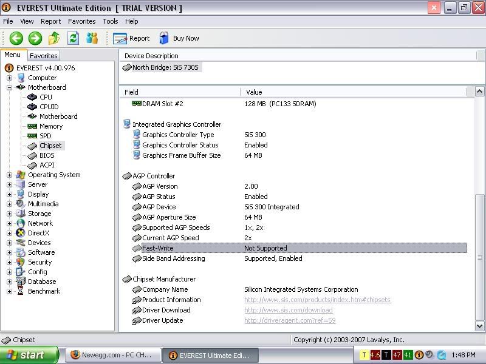Select the BIOS item in tree
This screenshot has width=486, height=364.
coord(47,155)
